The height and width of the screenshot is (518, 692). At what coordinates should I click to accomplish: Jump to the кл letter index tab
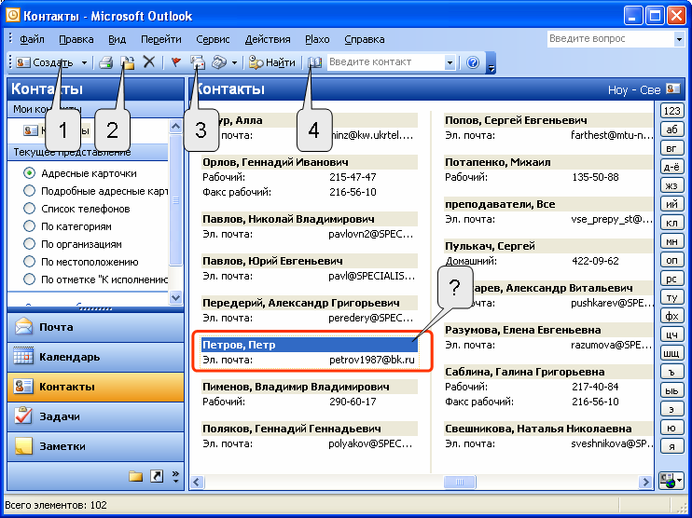(x=671, y=223)
